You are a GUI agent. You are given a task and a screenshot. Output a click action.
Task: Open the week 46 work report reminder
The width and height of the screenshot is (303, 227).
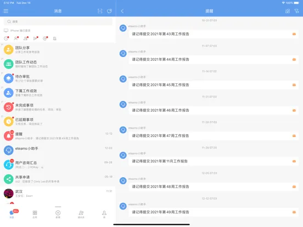[214, 110]
